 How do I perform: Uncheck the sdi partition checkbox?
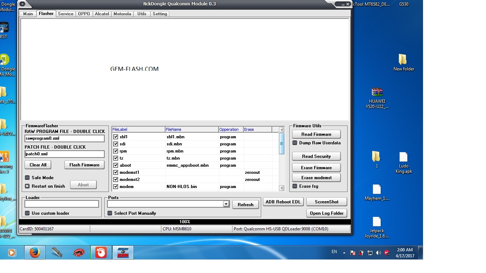click(x=116, y=144)
